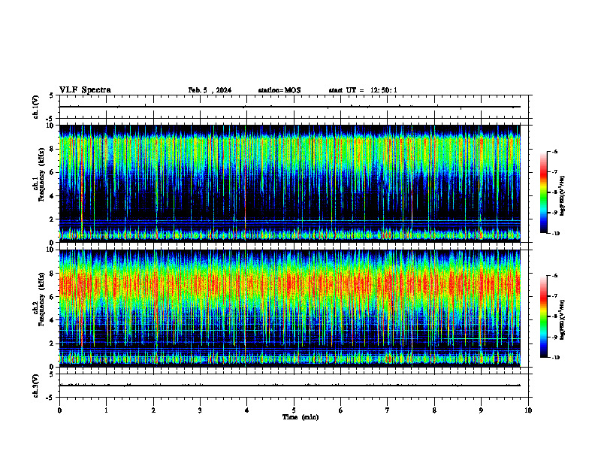The image size is (595, 460).
Task: Click the ch.2 spectrogram color scale bar
Action: pyautogui.click(x=544, y=316)
